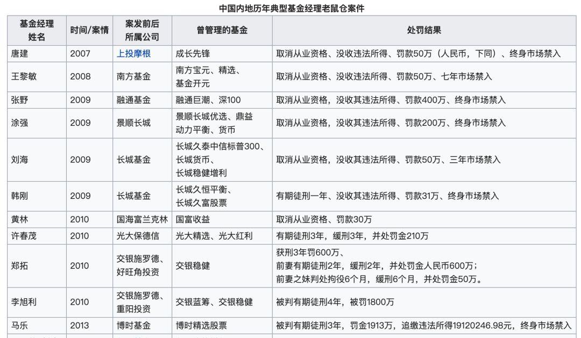Click the penalty text 取消从业资格、罚款30万
The image size is (581, 338).
(324, 219)
